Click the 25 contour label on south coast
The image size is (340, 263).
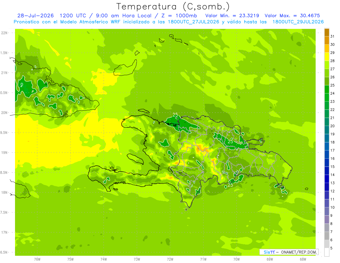pyautogui.click(x=230, y=185)
